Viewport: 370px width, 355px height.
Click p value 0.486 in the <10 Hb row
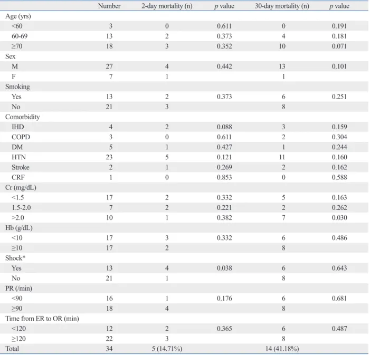[x=339, y=238]
